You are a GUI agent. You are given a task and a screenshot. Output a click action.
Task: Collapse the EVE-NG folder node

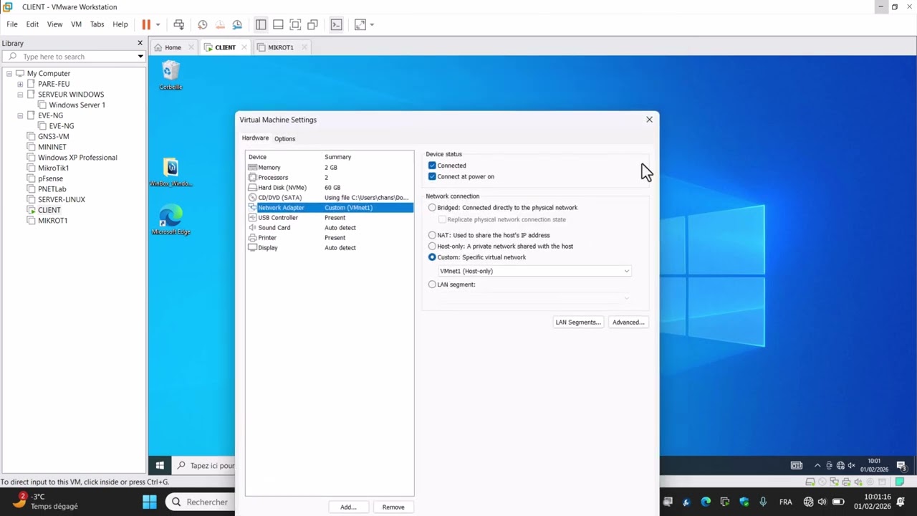(x=20, y=115)
